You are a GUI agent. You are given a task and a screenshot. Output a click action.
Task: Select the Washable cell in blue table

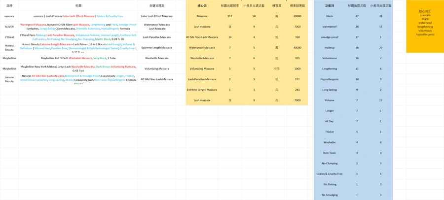pyautogui.click(x=330, y=142)
